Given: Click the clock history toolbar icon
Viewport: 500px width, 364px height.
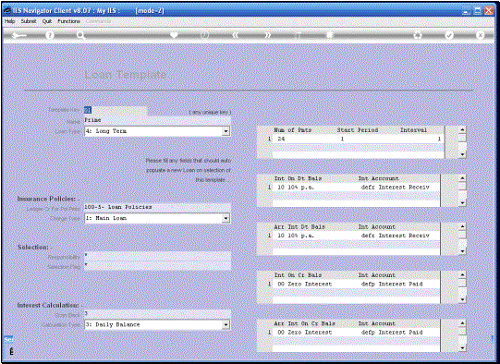Looking at the screenshot, I should pyautogui.click(x=204, y=35).
